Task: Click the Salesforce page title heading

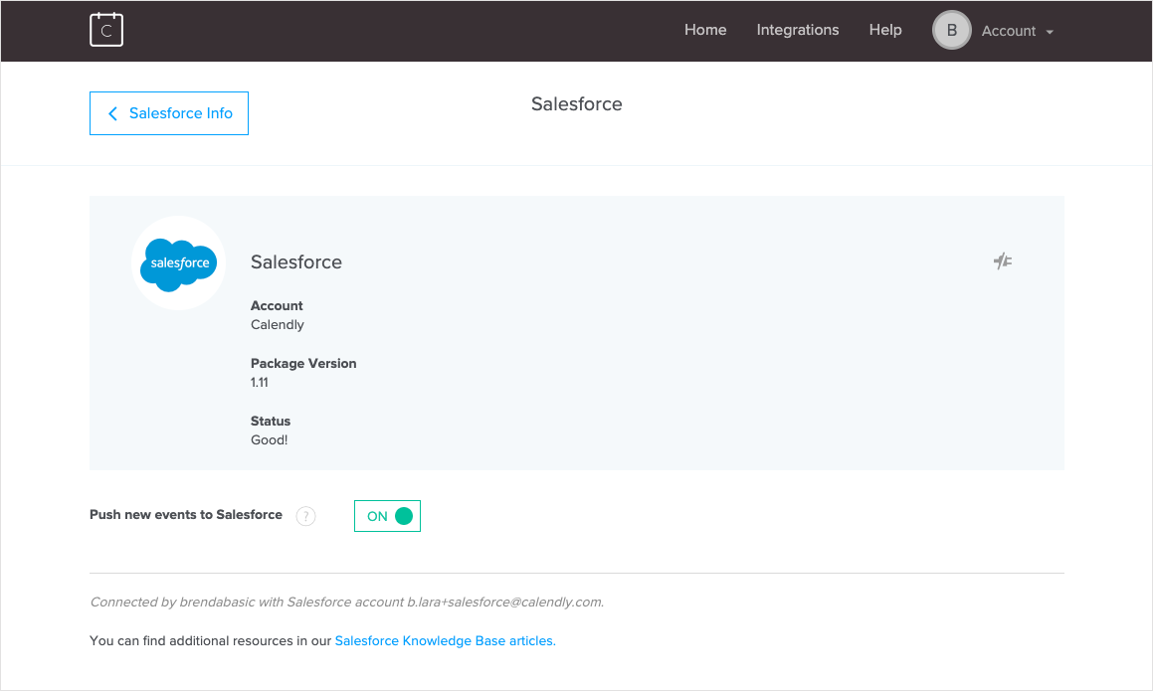Action: (x=577, y=104)
